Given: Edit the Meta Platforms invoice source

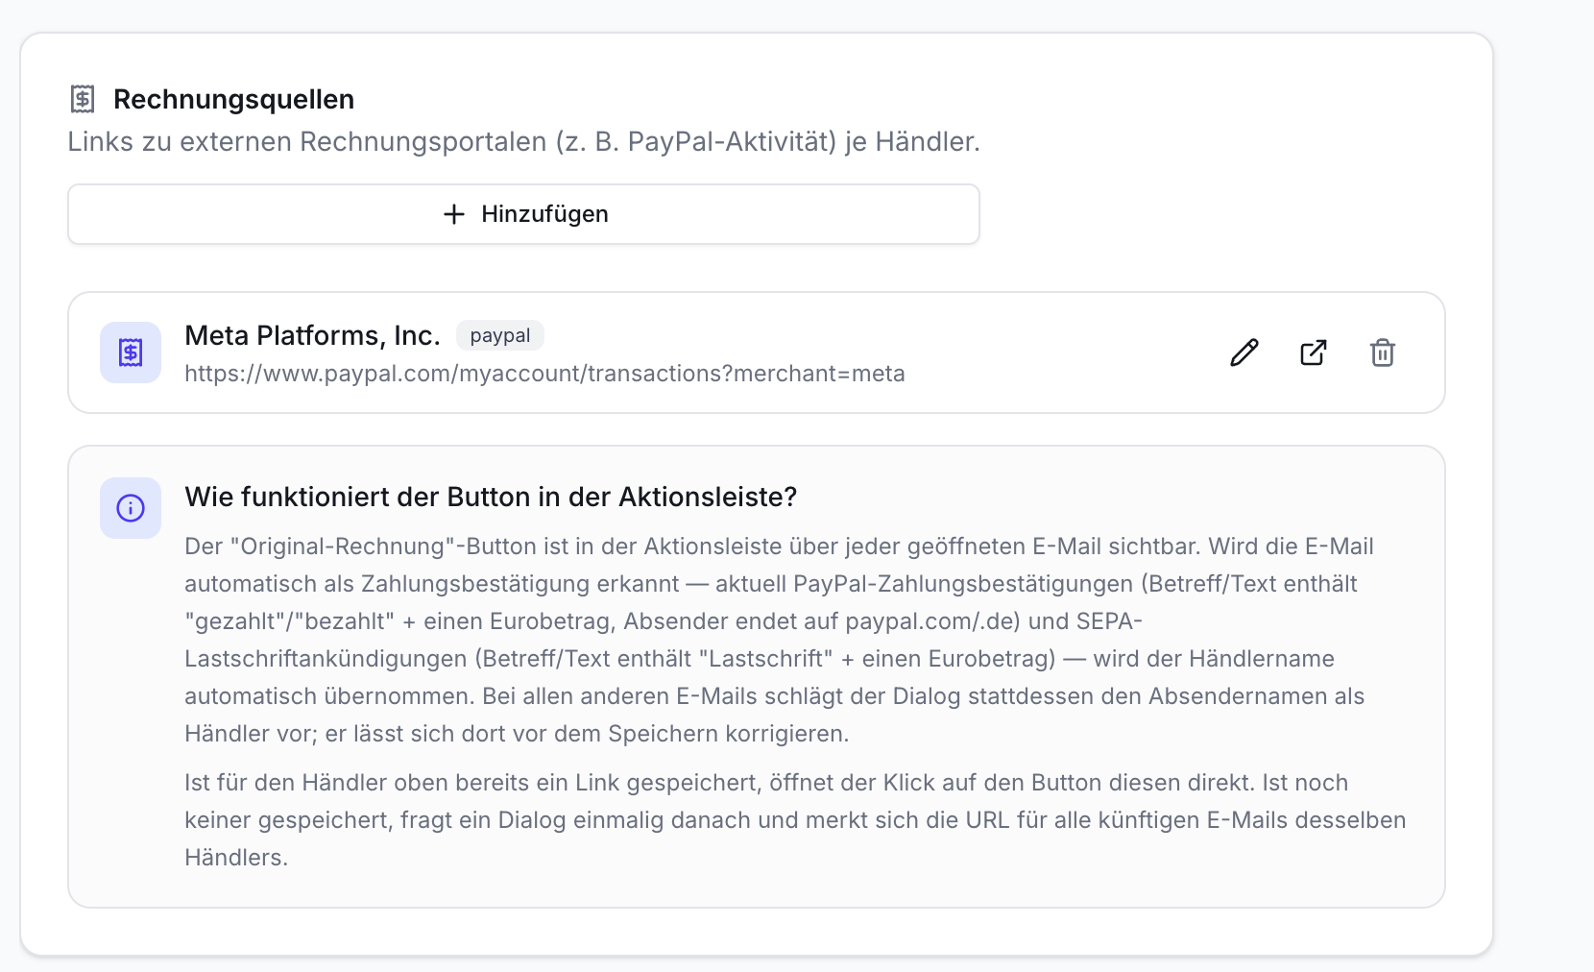Looking at the screenshot, I should tap(1244, 352).
